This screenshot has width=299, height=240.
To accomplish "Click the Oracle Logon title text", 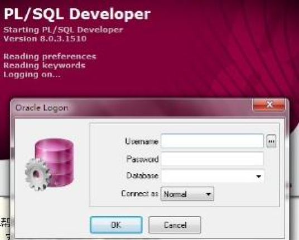I will pos(42,107).
